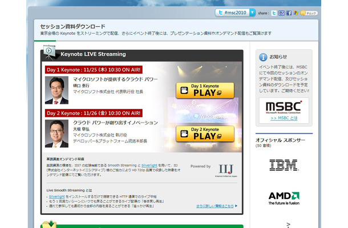This screenshot has width=348, height=228.
Task: Click the オフィシャル スポンサー heading
Action: [280, 140]
